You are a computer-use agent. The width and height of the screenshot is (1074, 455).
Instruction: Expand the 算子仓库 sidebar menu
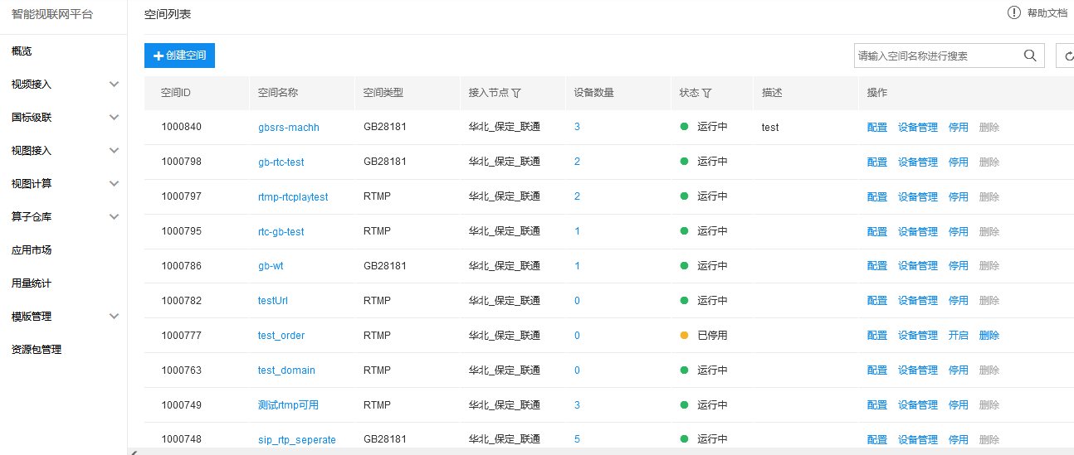[114, 217]
